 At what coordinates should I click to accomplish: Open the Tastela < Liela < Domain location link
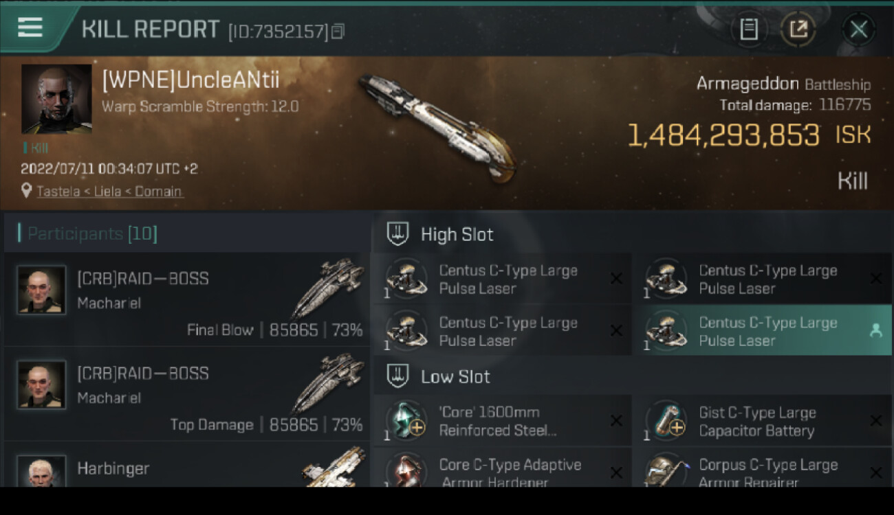[x=109, y=192]
